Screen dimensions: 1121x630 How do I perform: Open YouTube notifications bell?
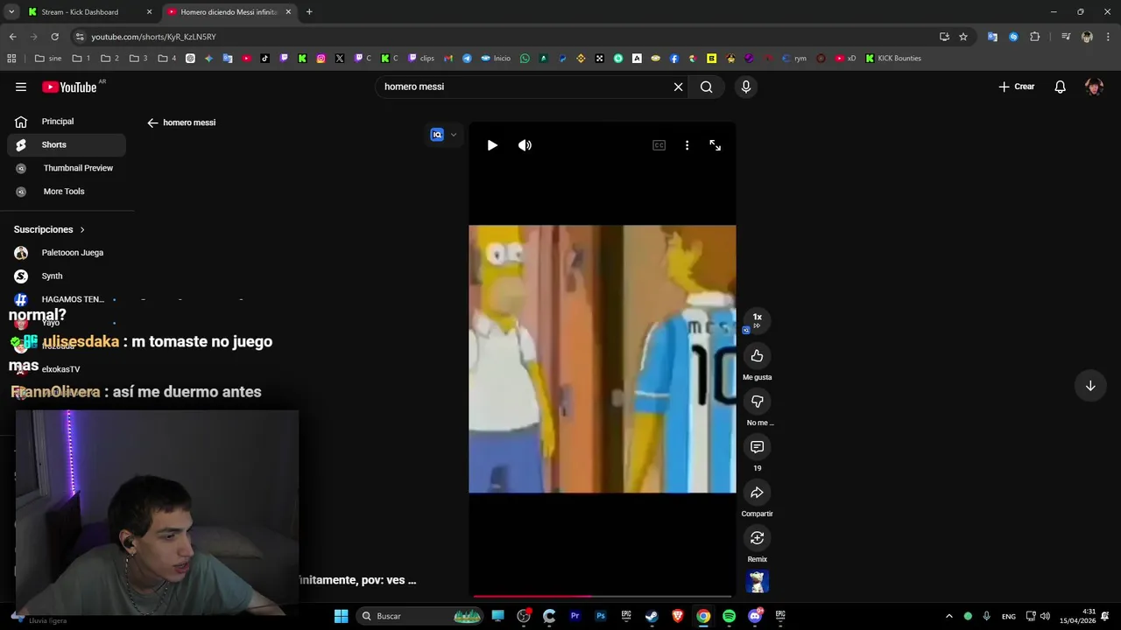(x=1060, y=87)
